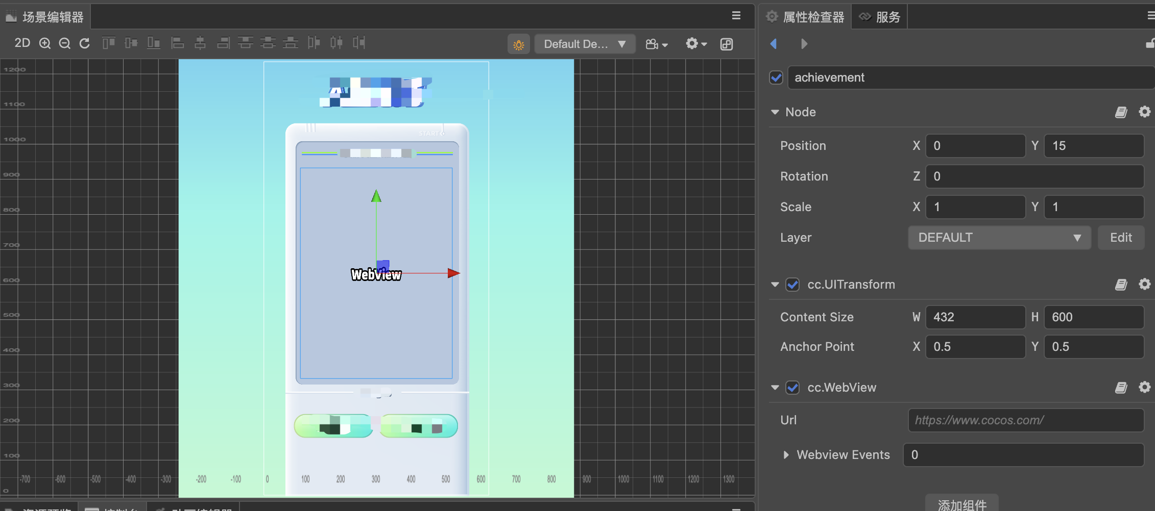Click the Scale X input field
The width and height of the screenshot is (1155, 511).
[x=975, y=207]
